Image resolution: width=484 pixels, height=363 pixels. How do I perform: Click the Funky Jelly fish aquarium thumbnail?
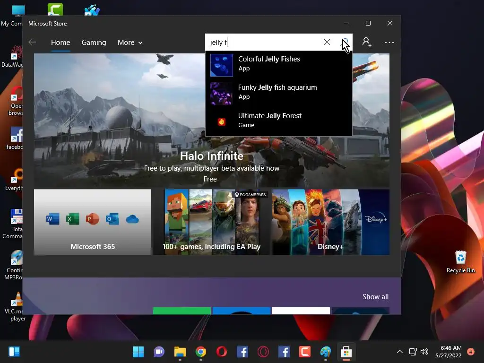222,94
